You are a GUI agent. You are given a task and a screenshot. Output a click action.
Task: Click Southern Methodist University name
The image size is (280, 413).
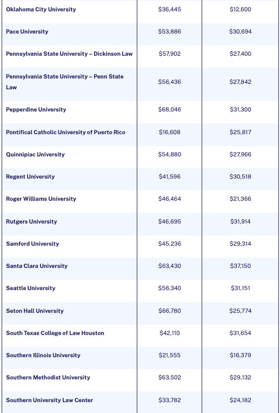pos(48,377)
